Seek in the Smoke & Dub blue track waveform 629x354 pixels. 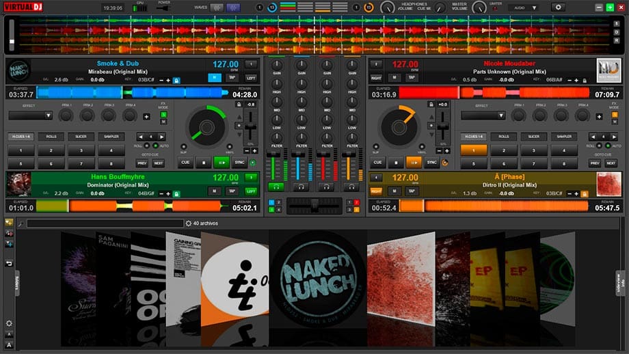pos(133,93)
